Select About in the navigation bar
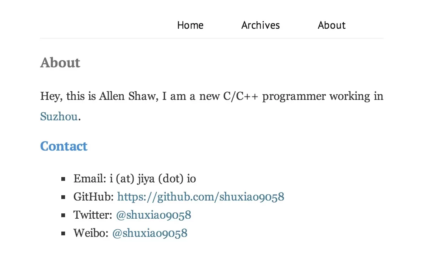This screenshot has height=255, width=426. point(331,25)
